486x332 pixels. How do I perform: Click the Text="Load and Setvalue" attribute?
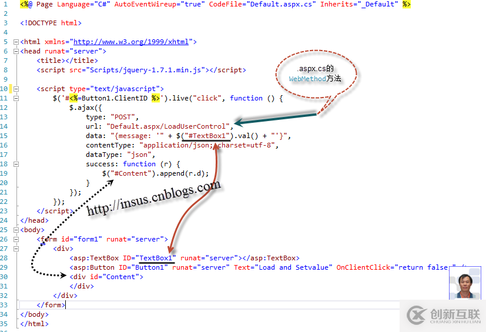(x=283, y=267)
